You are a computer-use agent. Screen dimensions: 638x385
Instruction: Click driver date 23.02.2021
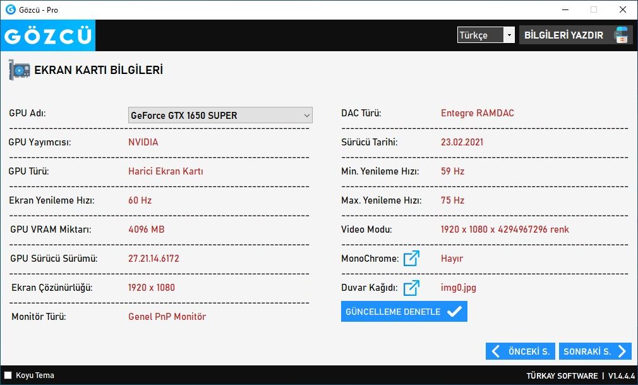pyautogui.click(x=462, y=142)
